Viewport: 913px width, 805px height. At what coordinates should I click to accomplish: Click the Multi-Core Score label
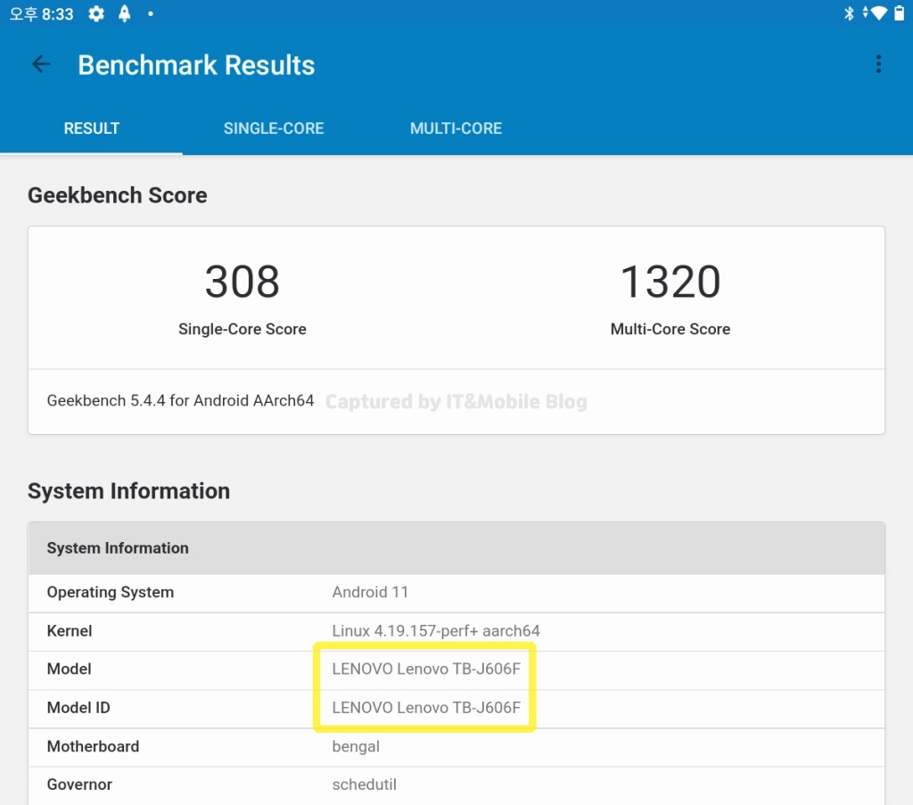pyautogui.click(x=670, y=329)
